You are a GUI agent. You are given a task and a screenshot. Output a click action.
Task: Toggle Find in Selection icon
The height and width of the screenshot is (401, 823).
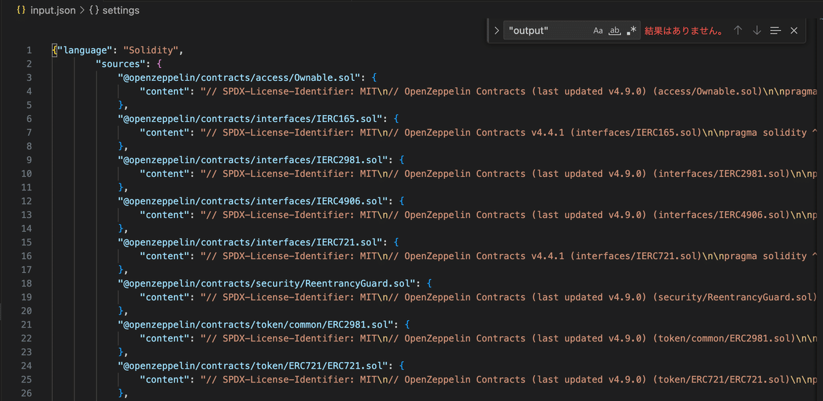776,31
